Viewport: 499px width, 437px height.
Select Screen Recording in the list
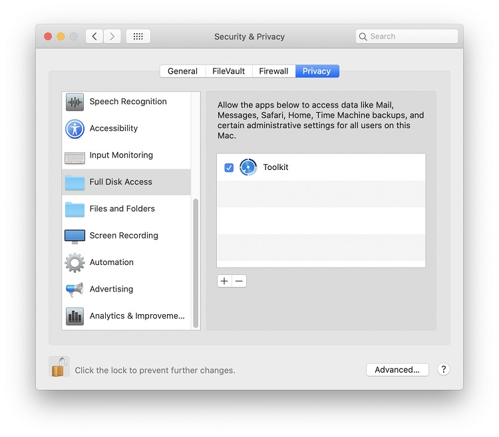pyautogui.click(x=126, y=236)
